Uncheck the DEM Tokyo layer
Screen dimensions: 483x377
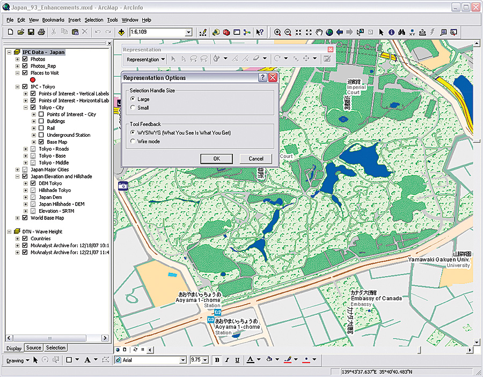click(33, 183)
